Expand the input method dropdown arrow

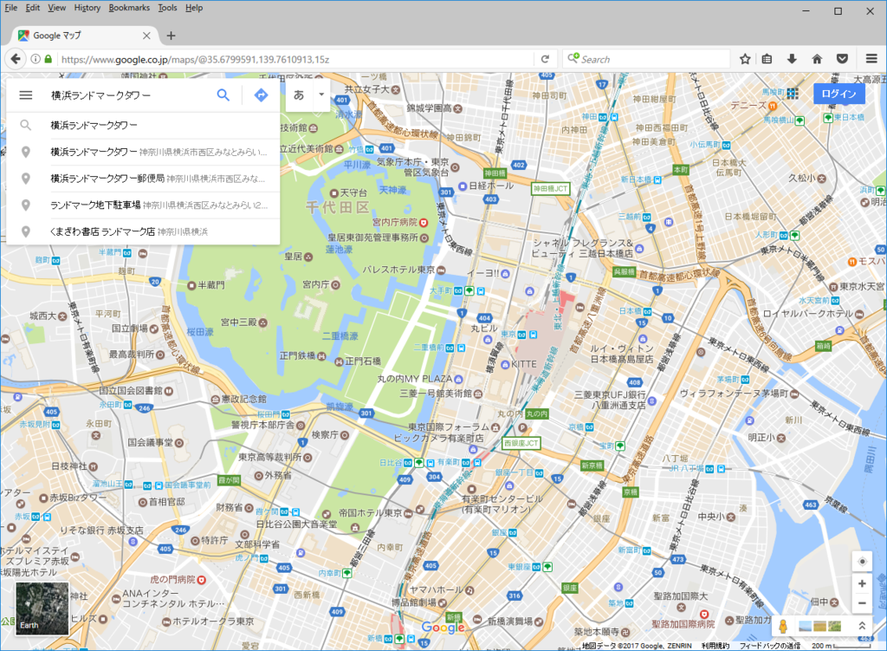pyautogui.click(x=321, y=94)
